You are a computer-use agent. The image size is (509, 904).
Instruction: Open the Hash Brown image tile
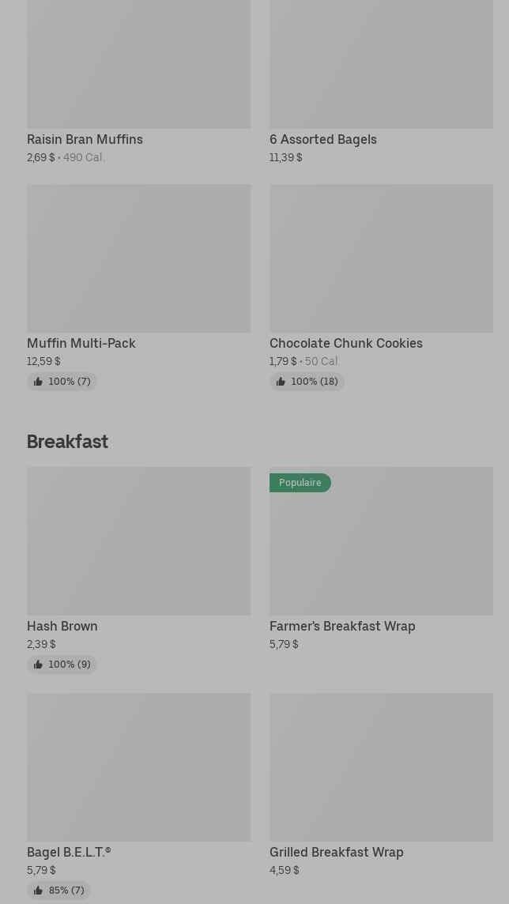click(138, 541)
